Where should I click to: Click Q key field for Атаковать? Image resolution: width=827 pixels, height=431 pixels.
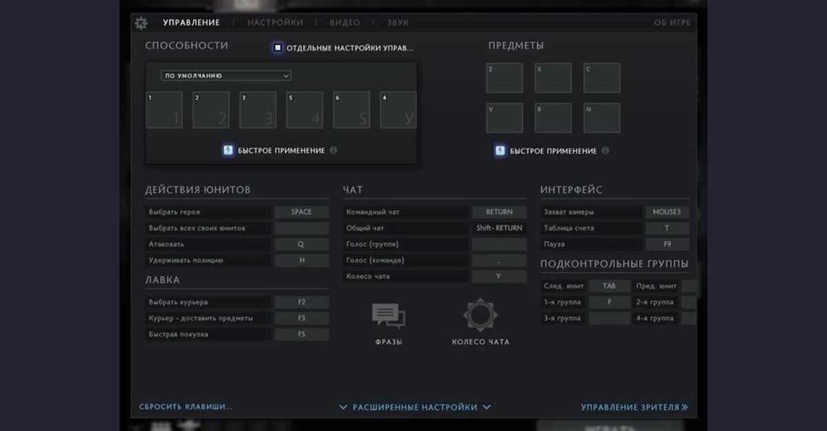click(302, 244)
